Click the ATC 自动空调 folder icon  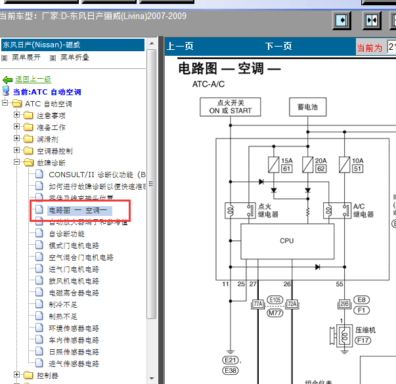pos(17,104)
